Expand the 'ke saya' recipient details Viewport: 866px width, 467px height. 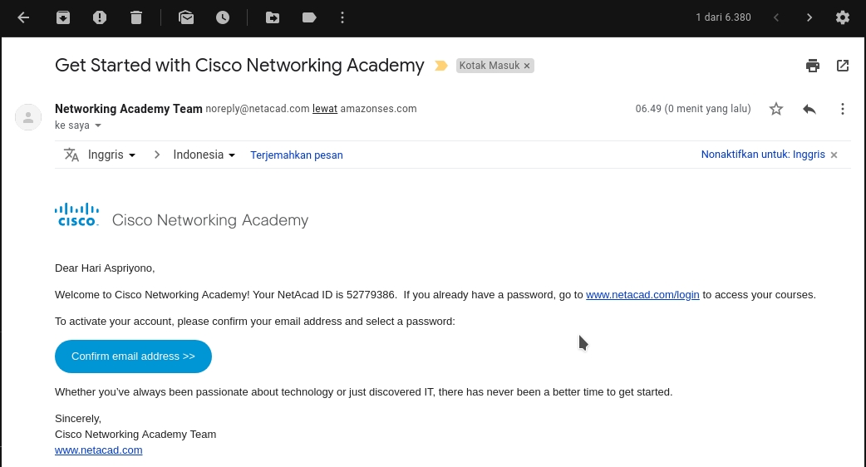click(98, 125)
